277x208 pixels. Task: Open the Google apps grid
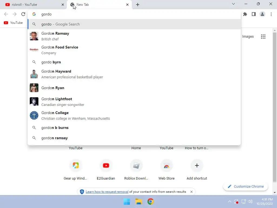pos(263,37)
